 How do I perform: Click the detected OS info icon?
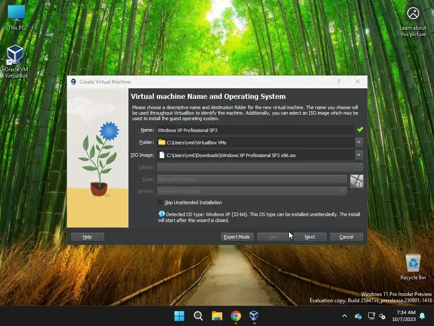161,214
